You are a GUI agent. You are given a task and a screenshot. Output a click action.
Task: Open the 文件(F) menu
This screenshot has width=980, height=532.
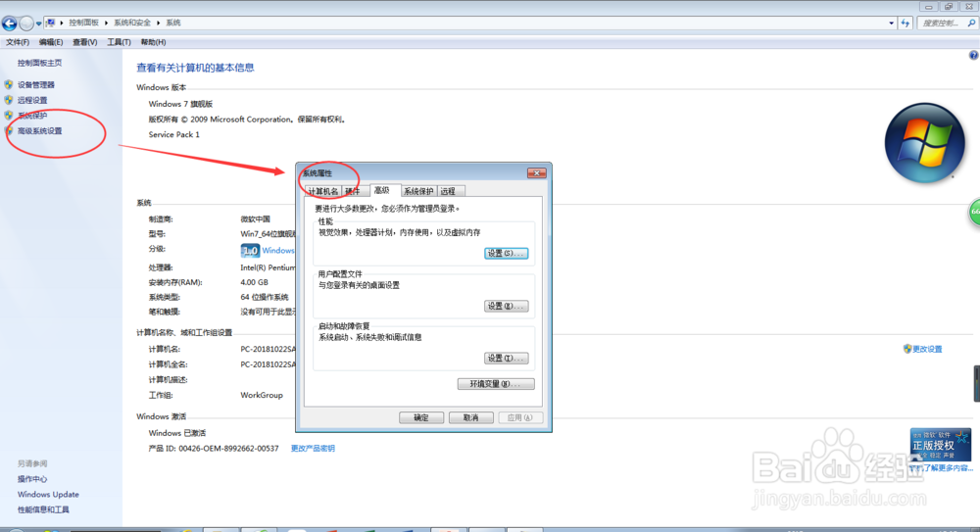click(x=18, y=42)
